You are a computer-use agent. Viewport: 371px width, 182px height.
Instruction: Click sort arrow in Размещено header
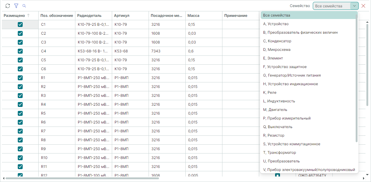point(28,16)
